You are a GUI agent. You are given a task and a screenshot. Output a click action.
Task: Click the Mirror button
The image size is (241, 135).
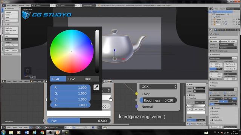(x=11, y=21)
